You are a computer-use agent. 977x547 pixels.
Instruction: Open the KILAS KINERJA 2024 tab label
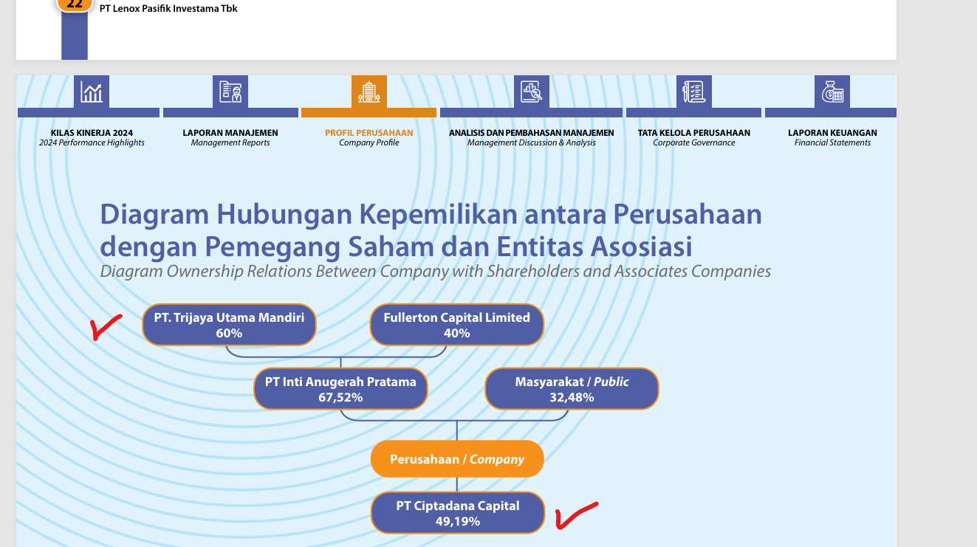(92, 133)
